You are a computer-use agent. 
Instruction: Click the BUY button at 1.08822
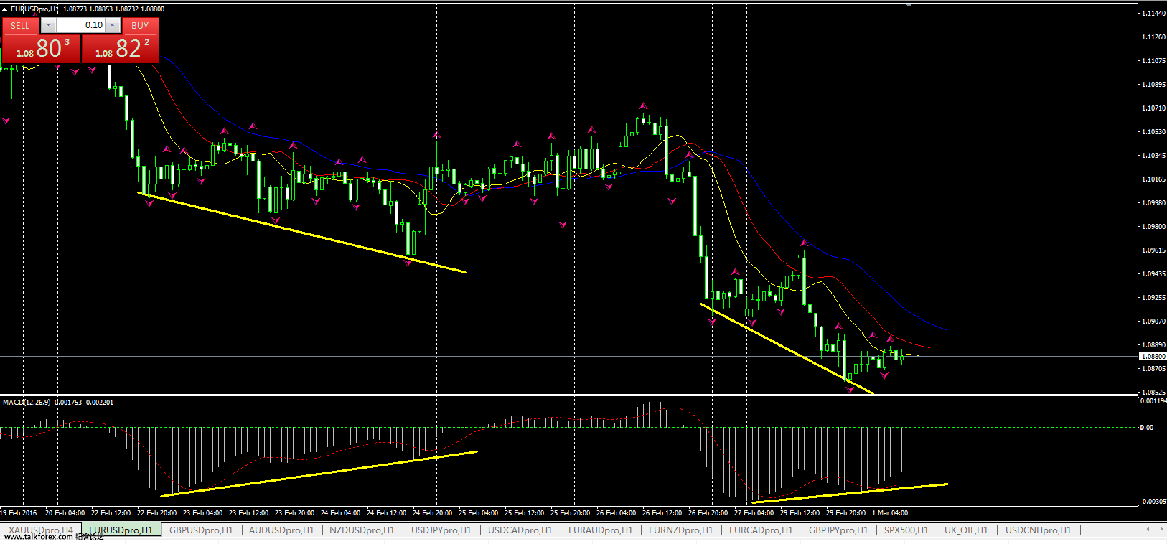coord(120,48)
